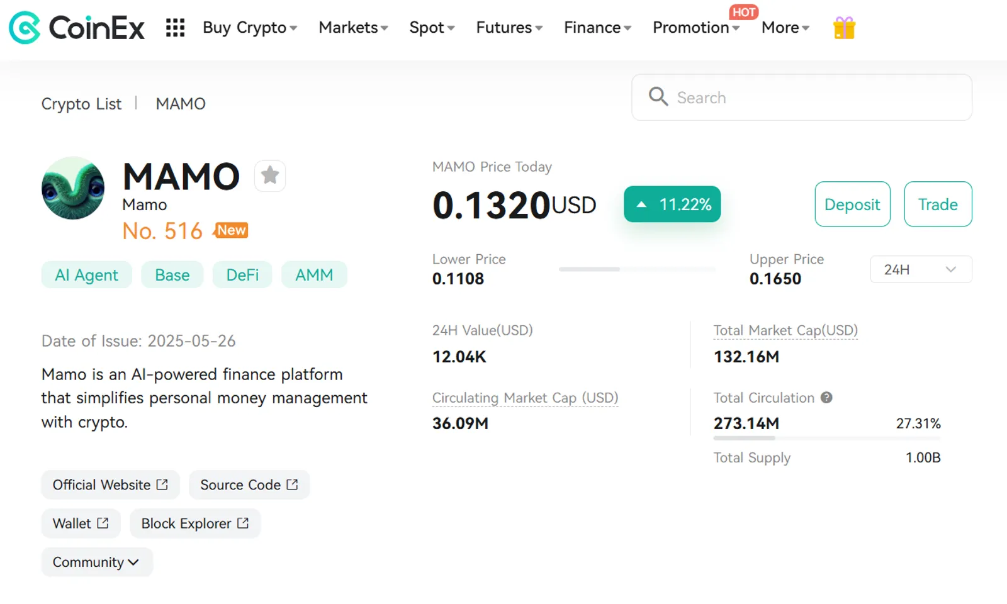Viewport: 1007px width, 604px height.
Task: Open the Official Website link
Action: coord(110,485)
